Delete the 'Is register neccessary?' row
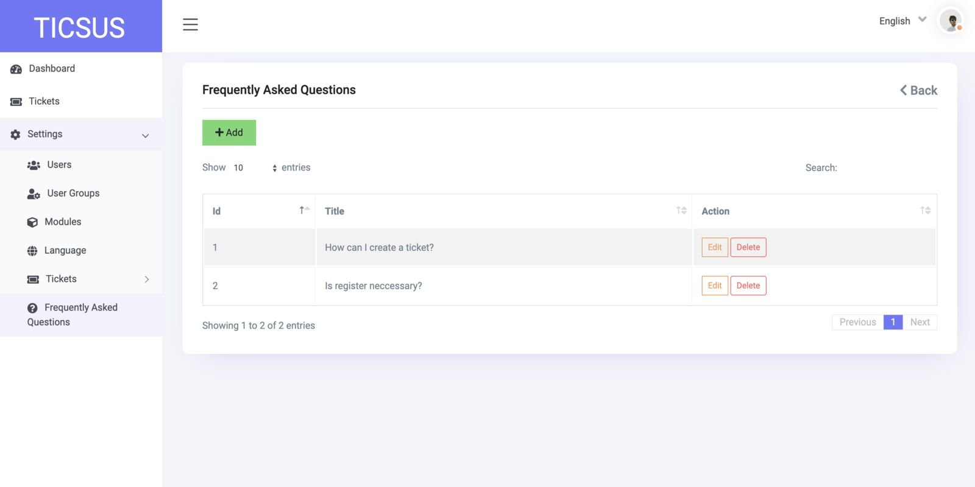The image size is (975, 487). tap(748, 286)
